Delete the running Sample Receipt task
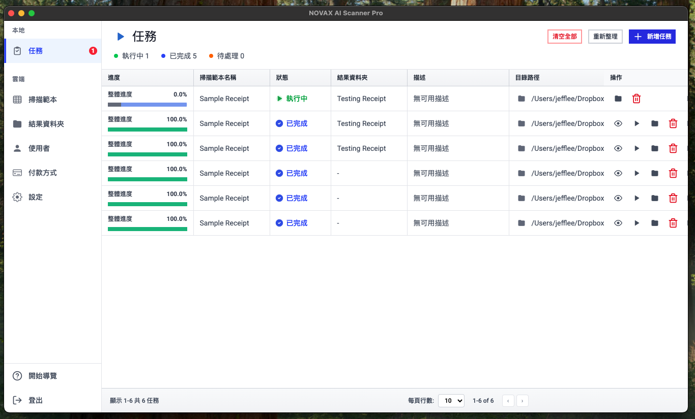Image resolution: width=695 pixels, height=419 pixels. tap(636, 99)
